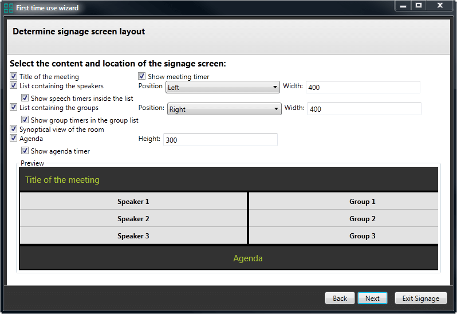This screenshot has width=457, height=314.
Task: Click the groups list Width field
Action: coord(364,109)
